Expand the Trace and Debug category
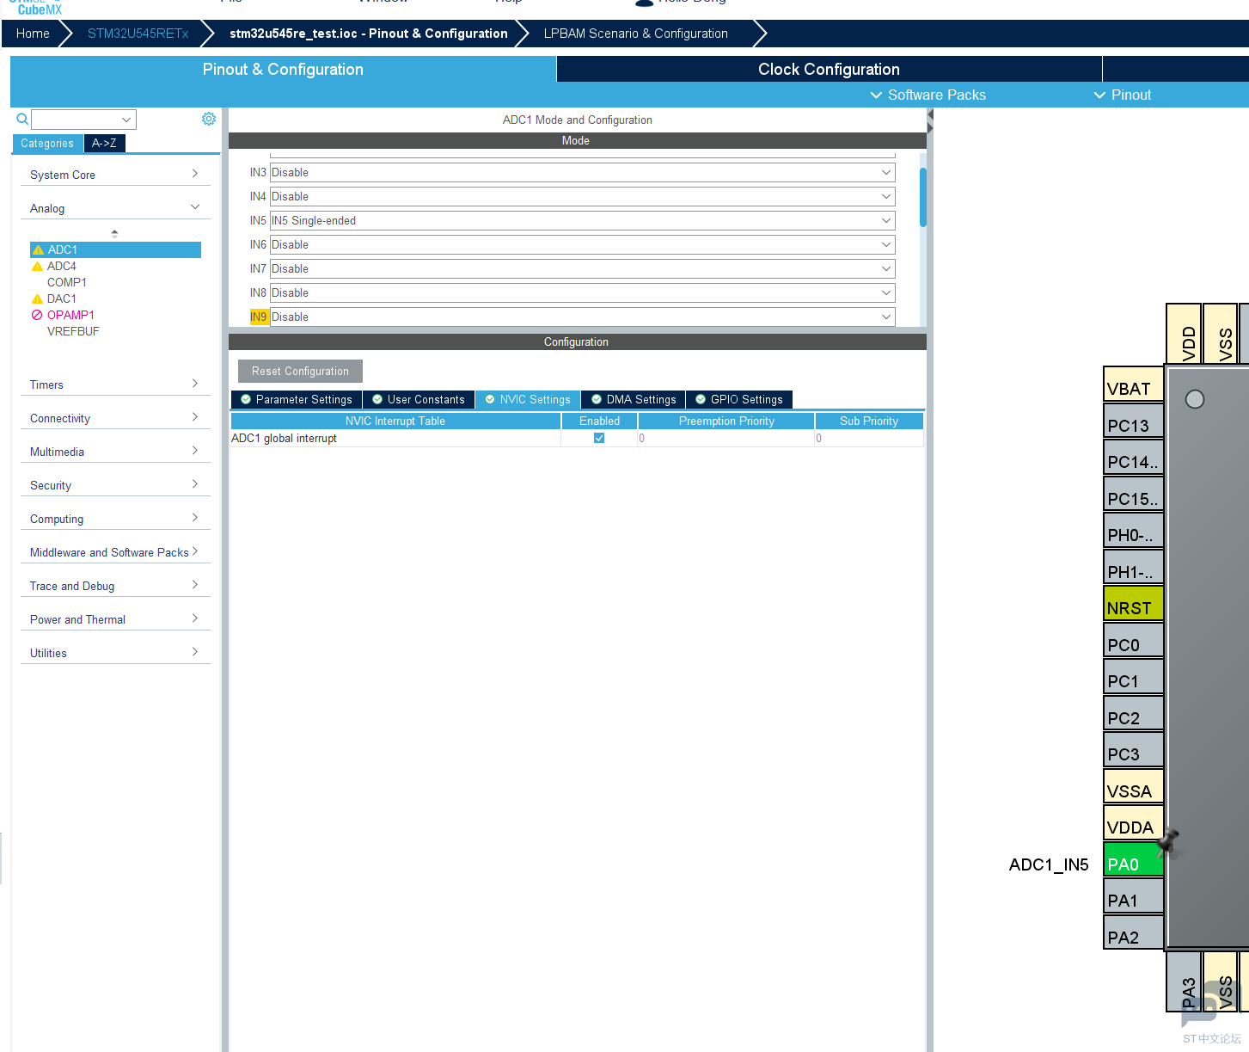Screen dimensions: 1249x1052 114,586
